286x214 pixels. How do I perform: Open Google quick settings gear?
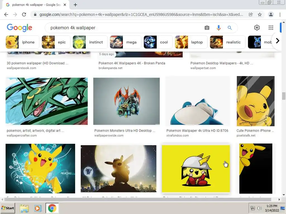coord(257,28)
